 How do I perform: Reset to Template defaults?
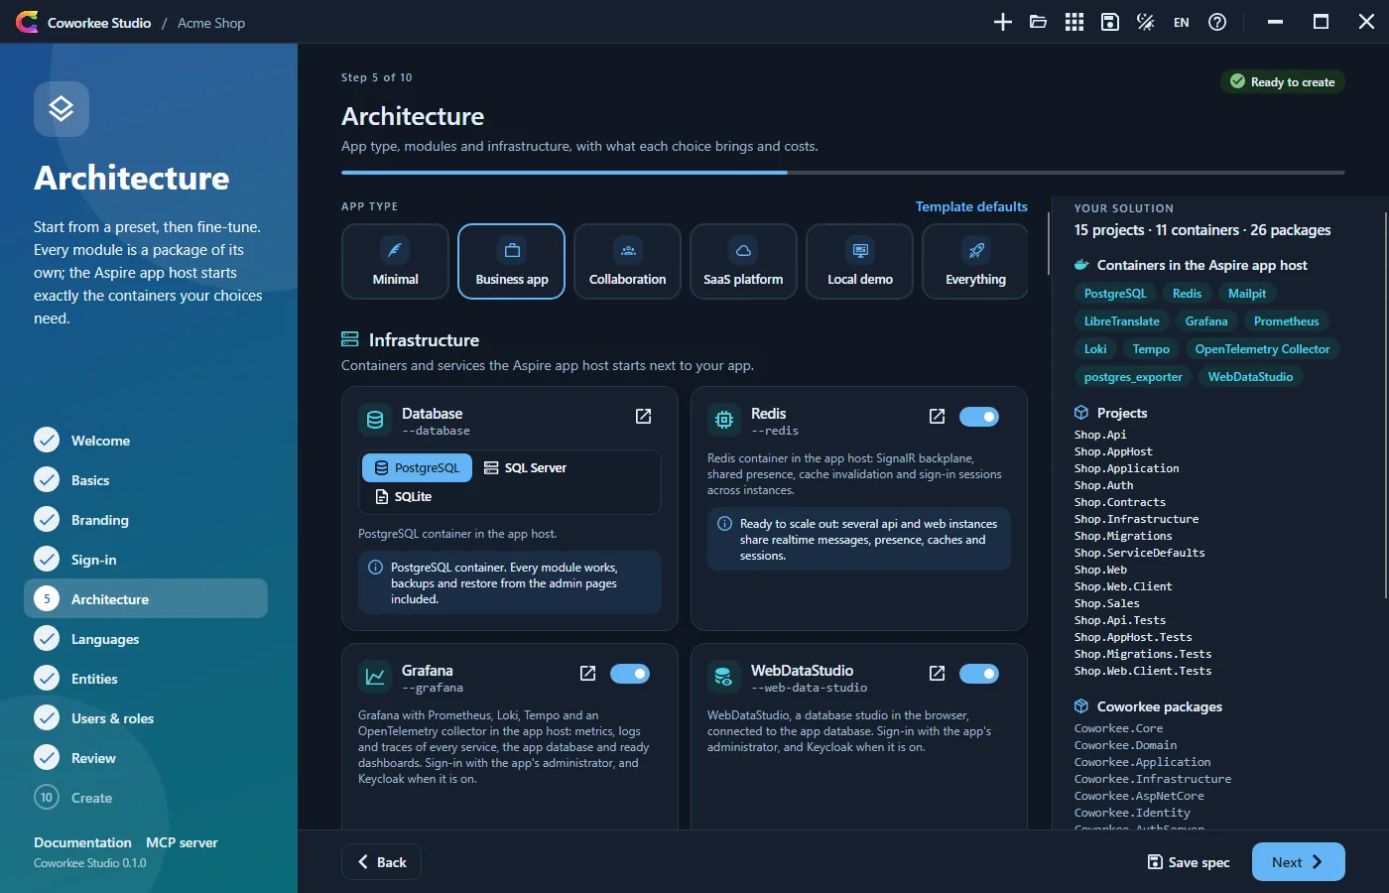971,206
